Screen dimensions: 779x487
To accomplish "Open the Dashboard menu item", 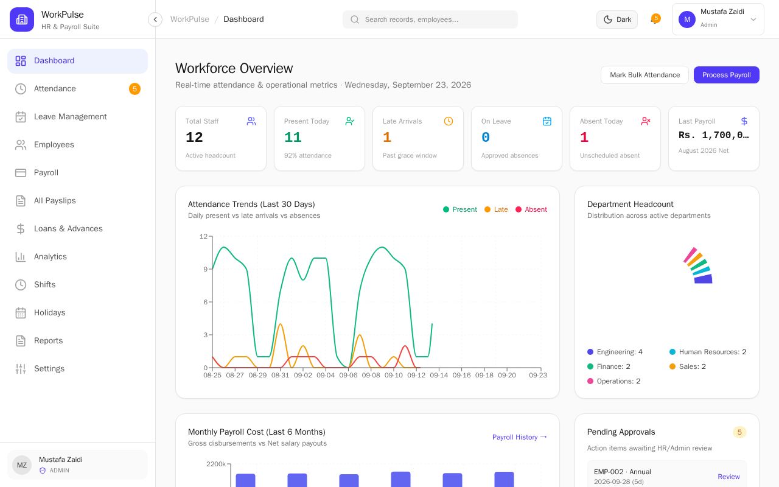I will coord(77,61).
